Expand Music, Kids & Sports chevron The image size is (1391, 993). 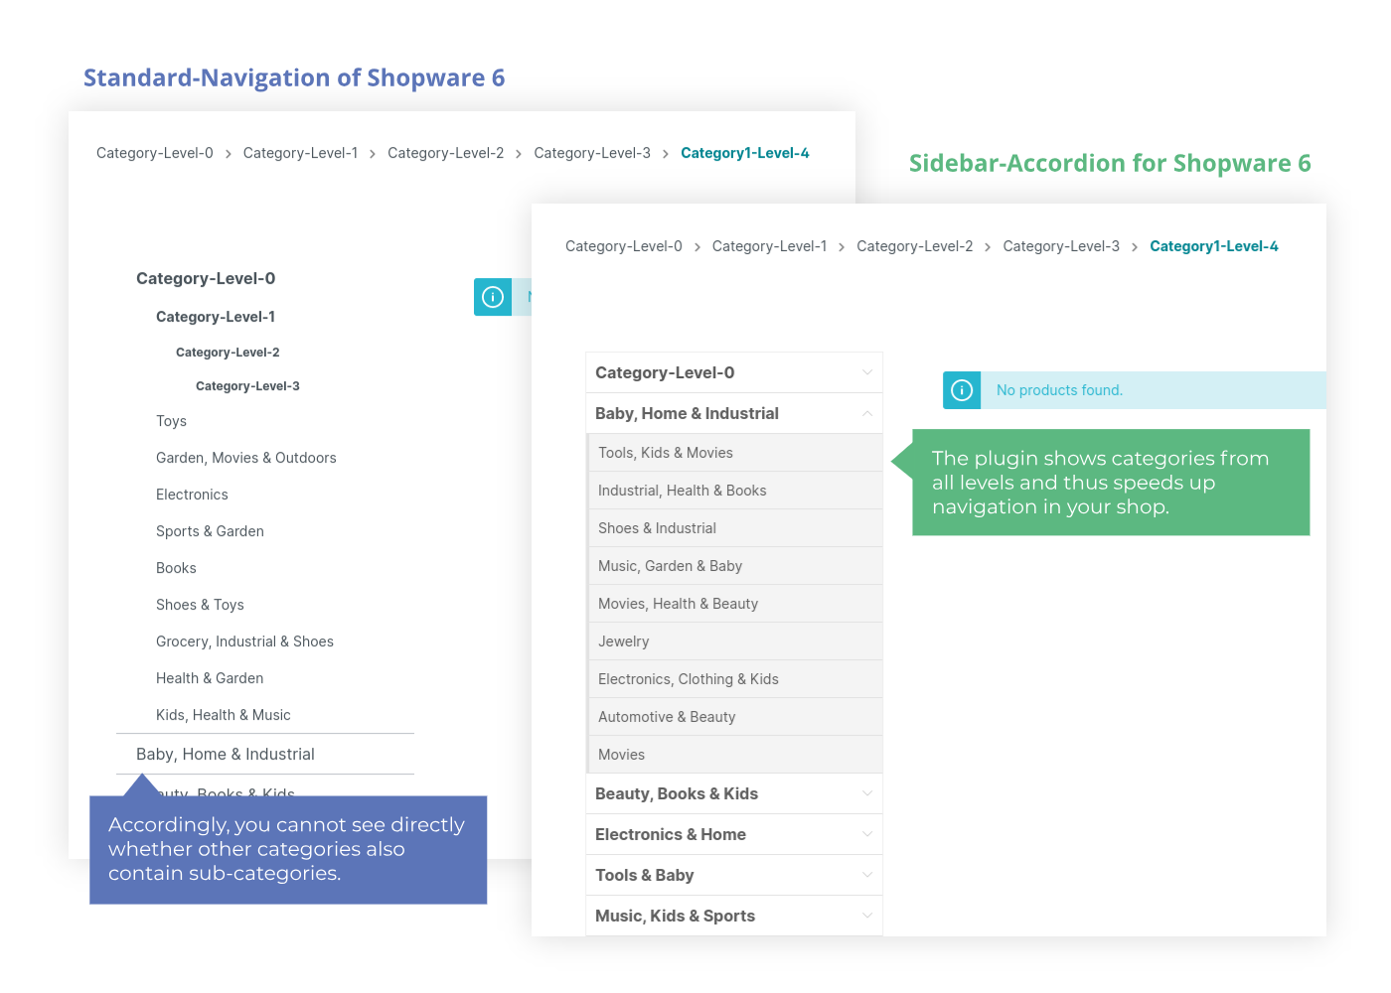coord(867,916)
